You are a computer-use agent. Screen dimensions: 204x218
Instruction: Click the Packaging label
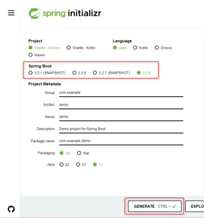tap(46, 153)
